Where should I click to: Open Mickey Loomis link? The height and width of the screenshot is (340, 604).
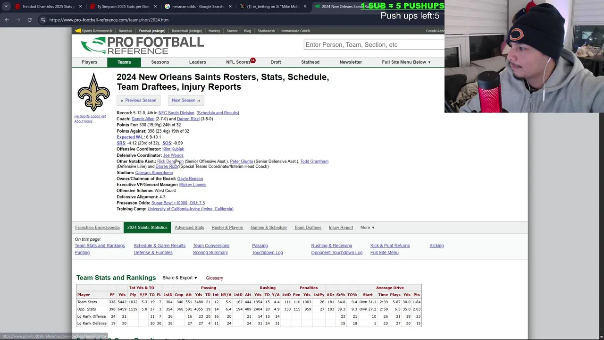coord(193,185)
